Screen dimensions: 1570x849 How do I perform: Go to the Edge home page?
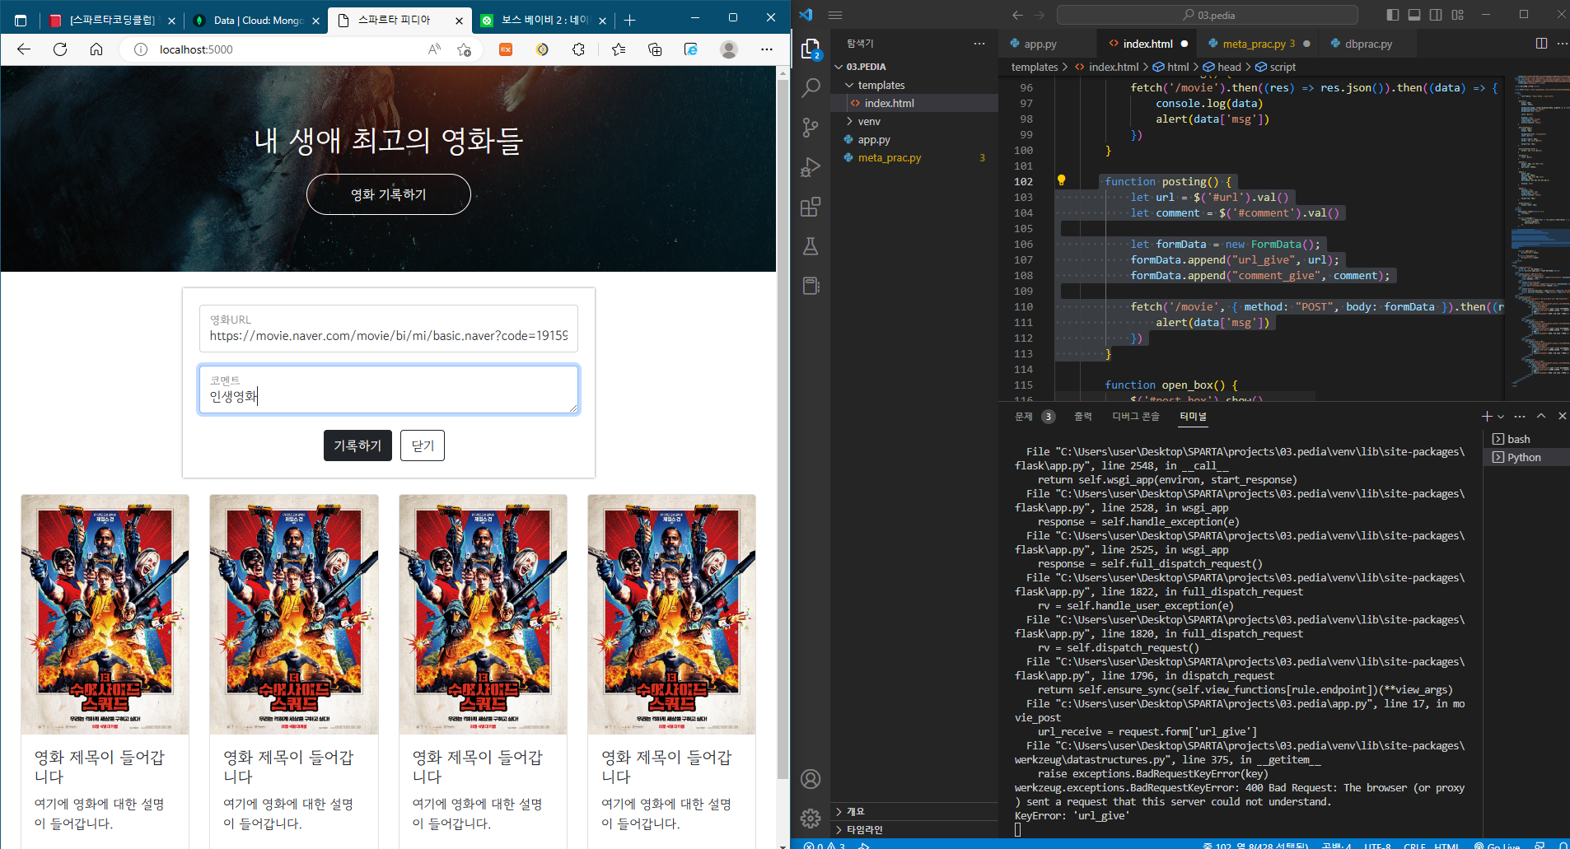coord(96,49)
